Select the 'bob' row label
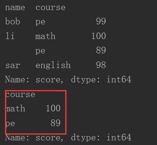 [x=12, y=21]
